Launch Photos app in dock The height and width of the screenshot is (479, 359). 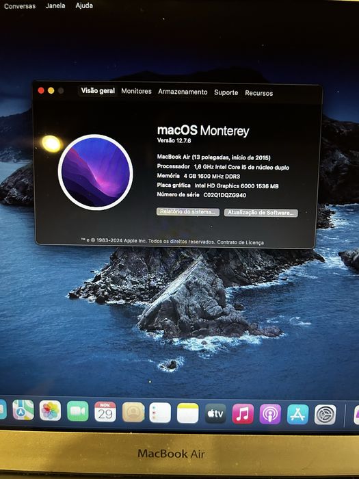(51, 411)
